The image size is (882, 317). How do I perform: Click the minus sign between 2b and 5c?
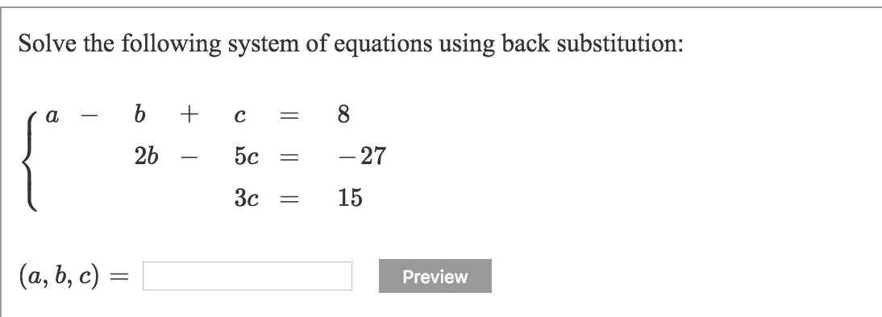(x=189, y=158)
